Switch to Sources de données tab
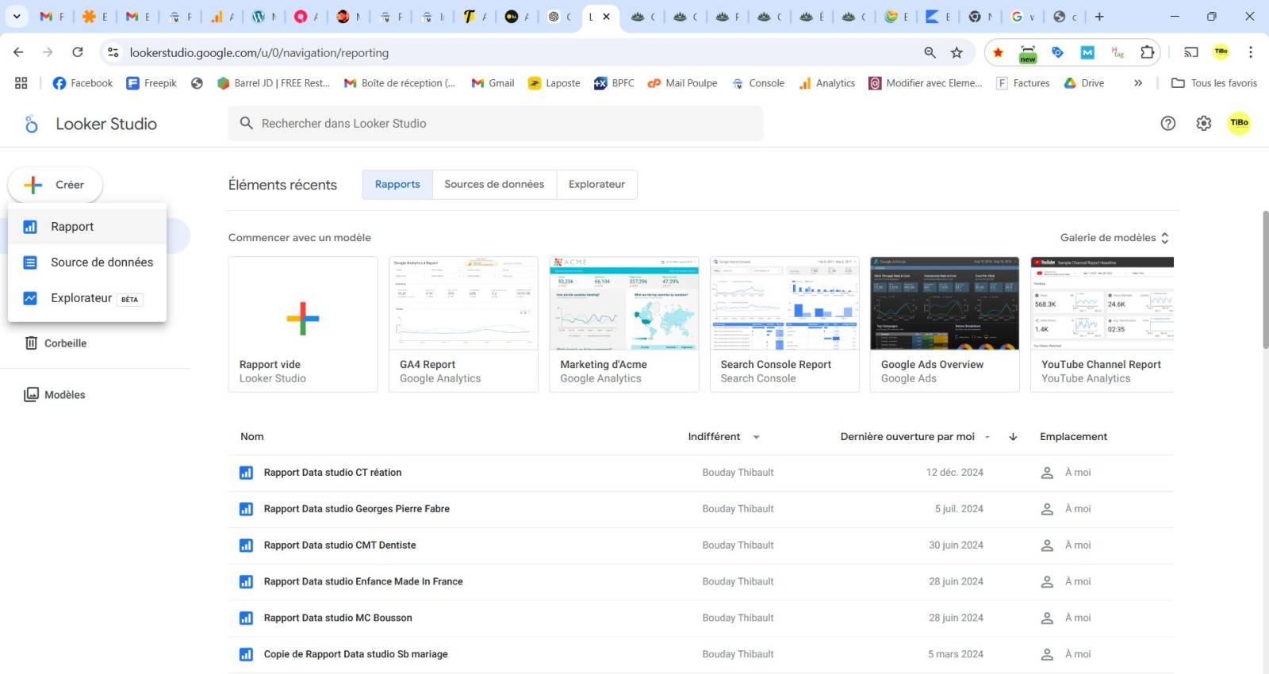The height and width of the screenshot is (674, 1269). [494, 184]
